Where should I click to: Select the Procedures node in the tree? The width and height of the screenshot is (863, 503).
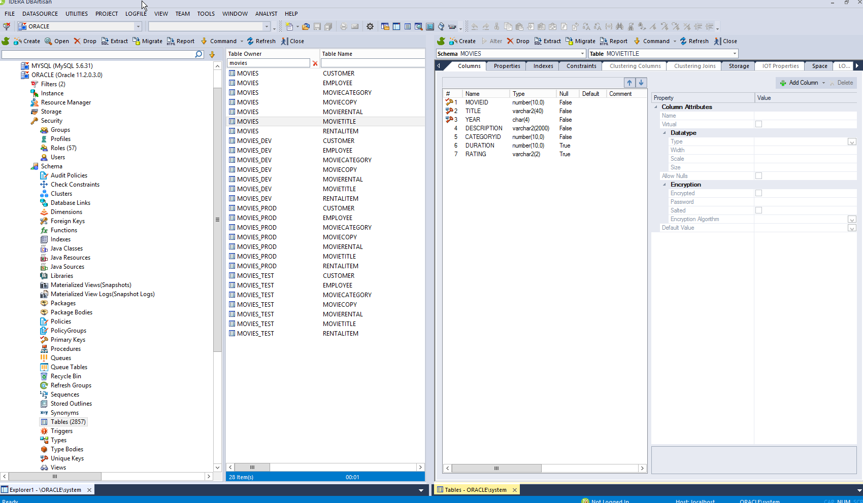[65, 349]
